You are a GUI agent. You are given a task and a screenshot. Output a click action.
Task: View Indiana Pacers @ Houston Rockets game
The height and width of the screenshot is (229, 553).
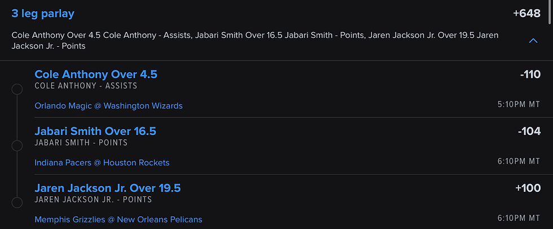(102, 163)
